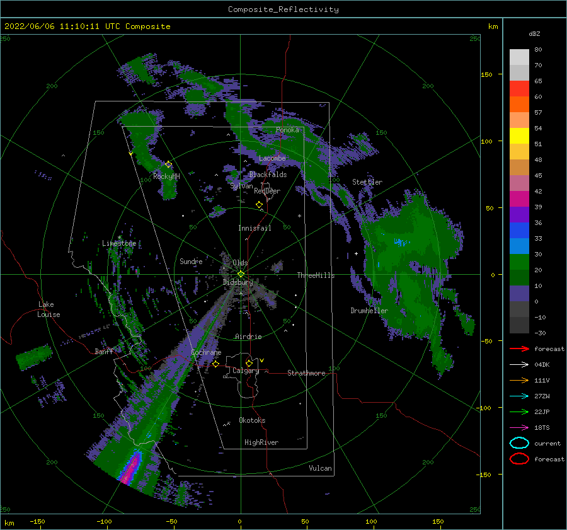Select the yellow diamond marker below RedDeer
The height and width of the screenshot is (530, 567).
(259, 205)
